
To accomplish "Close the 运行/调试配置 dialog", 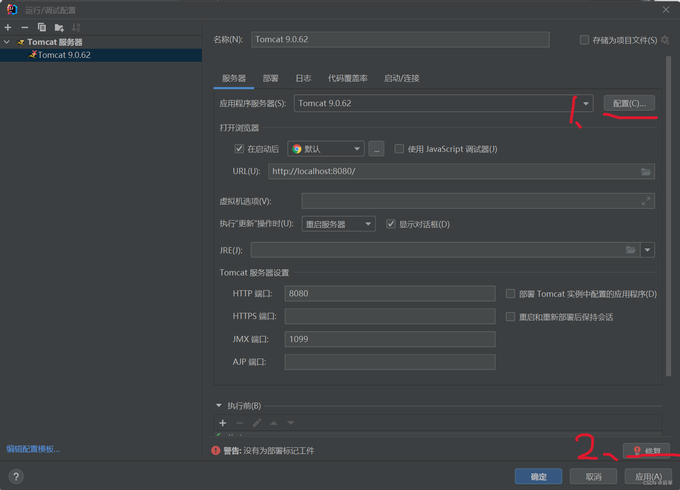I will tap(666, 10).
